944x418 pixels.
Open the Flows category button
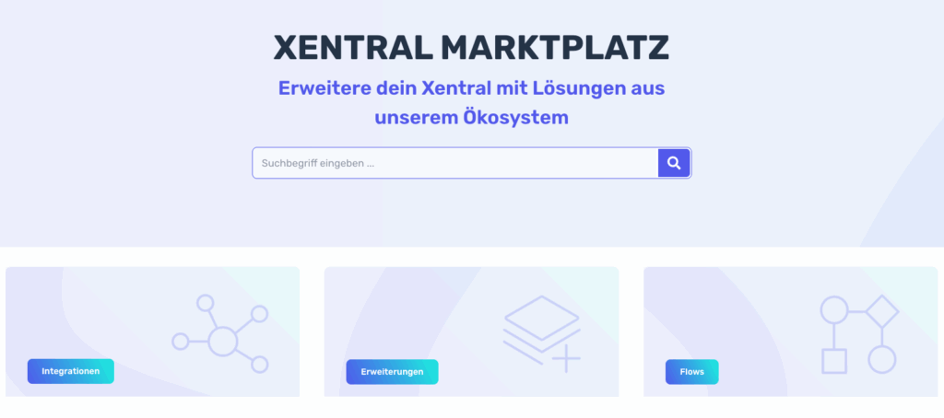[x=691, y=372]
